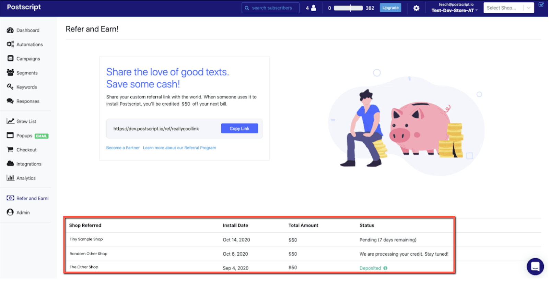Screen dimensions: 549x281
Task: Click the Grow List chart icon
Action: pyautogui.click(x=10, y=121)
